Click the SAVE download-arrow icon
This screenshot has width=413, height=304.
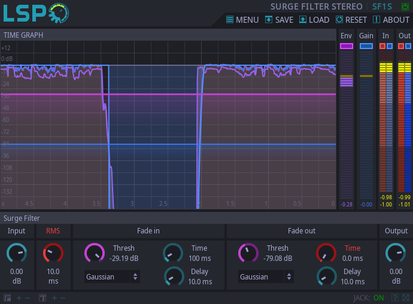point(269,20)
